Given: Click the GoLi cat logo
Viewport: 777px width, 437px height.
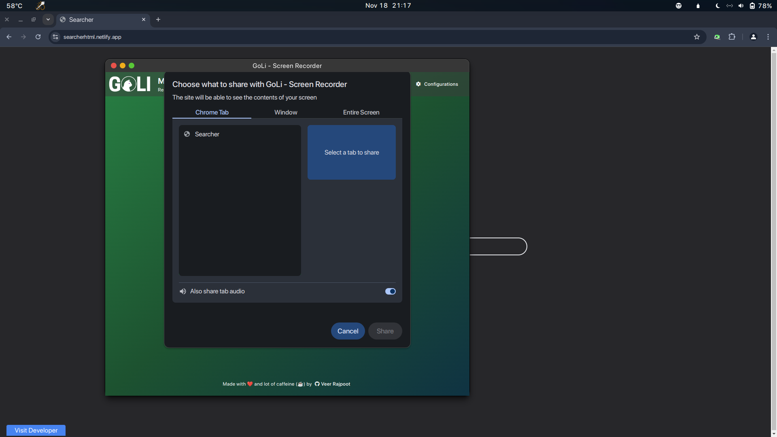Looking at the screenshot, I should pos(129,84).
